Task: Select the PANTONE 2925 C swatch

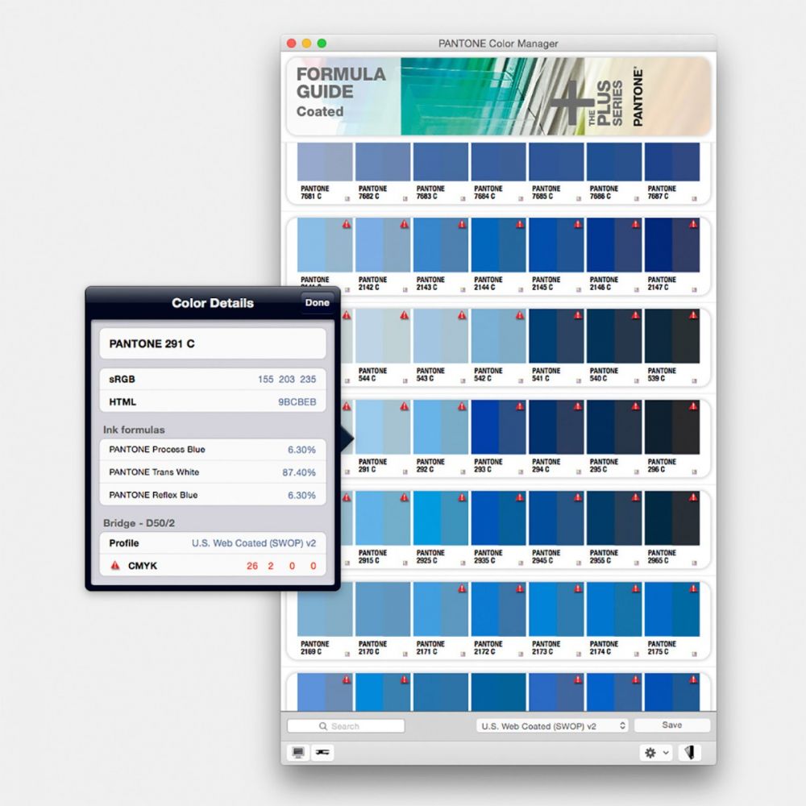Action: coord(440,518)
